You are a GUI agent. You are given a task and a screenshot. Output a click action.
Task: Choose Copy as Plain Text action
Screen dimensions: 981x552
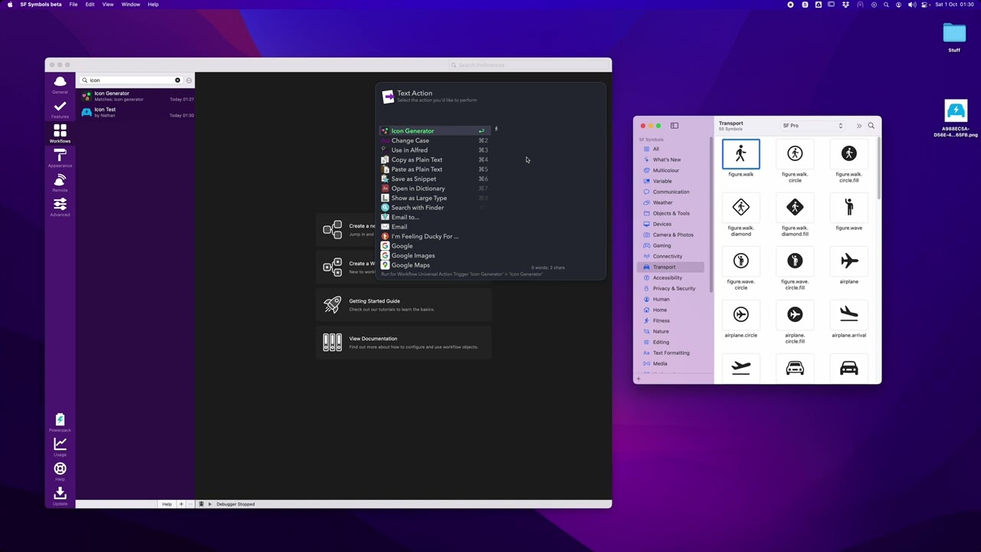(x=434, y=159)
